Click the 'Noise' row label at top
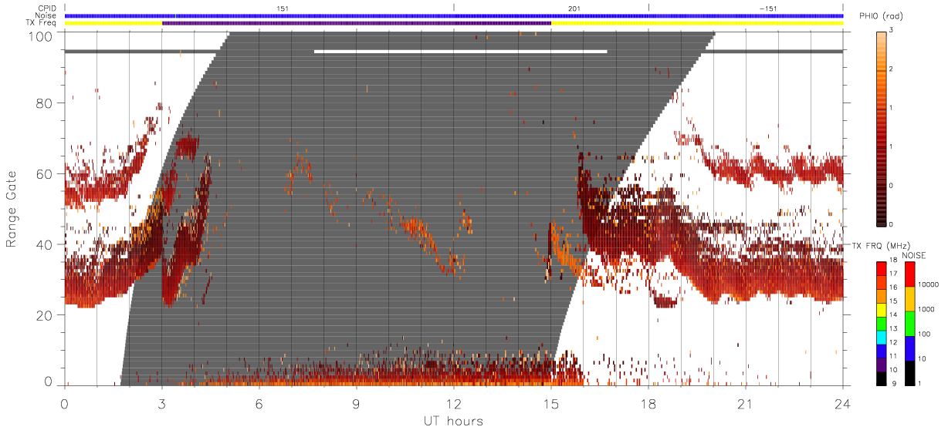This screenshot has height=437, width=948. tap(47, 15)
